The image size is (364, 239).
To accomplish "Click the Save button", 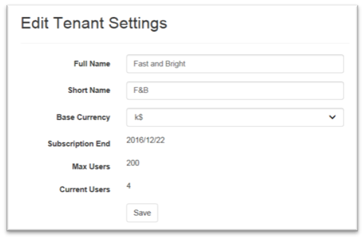I will [142, 213].
